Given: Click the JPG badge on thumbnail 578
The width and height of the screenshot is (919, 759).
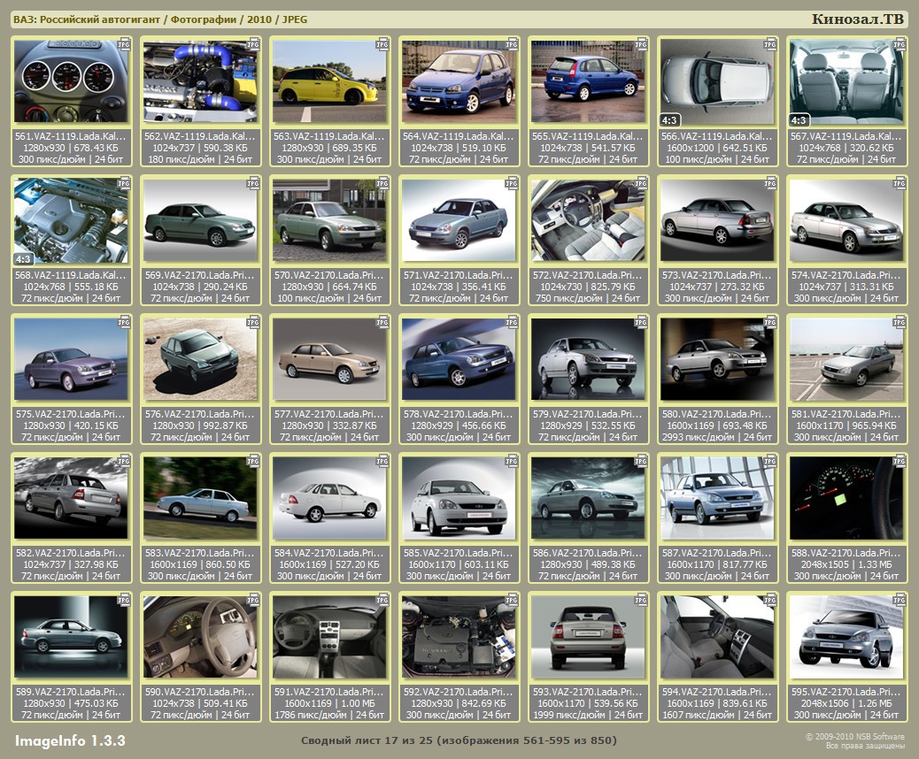Looking at the screenshot, I should [512, 321].
